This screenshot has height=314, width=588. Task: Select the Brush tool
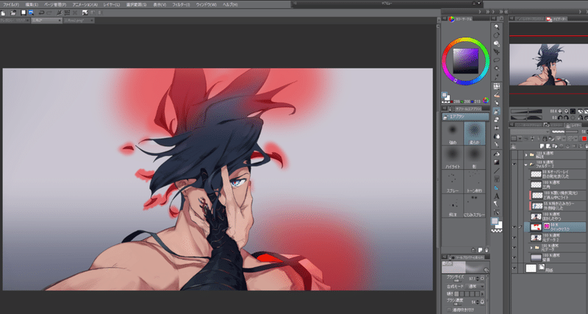pos(497,103)
